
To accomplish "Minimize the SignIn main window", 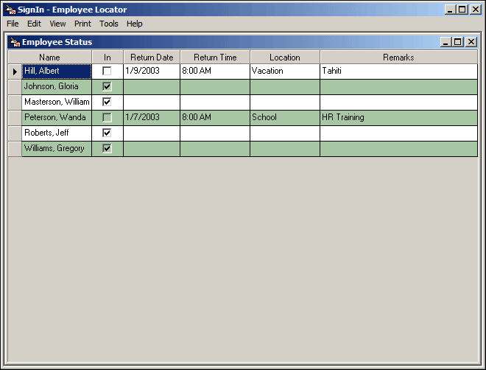I will pos(450,10).
